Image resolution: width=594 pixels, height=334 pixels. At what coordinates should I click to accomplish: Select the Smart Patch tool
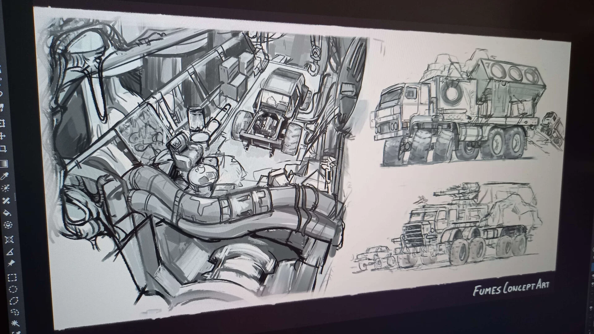(6, 201)
